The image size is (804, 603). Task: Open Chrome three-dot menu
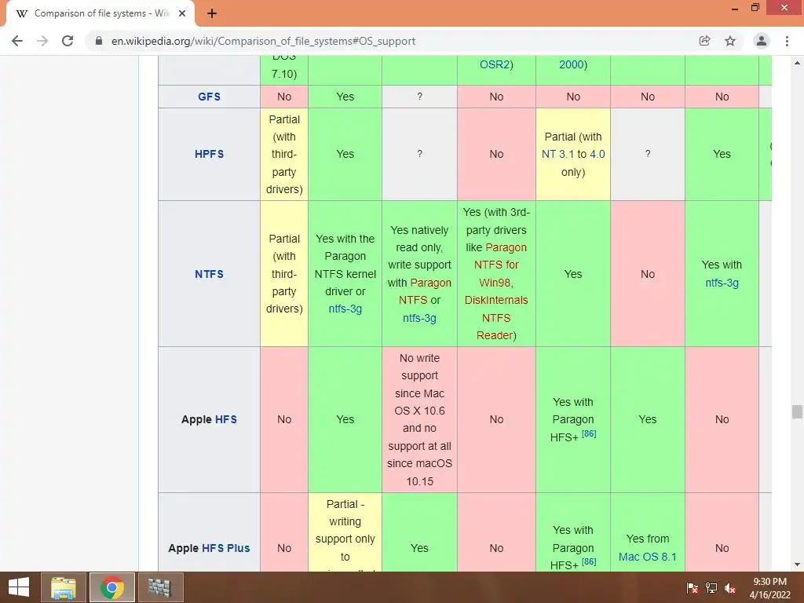787,41
